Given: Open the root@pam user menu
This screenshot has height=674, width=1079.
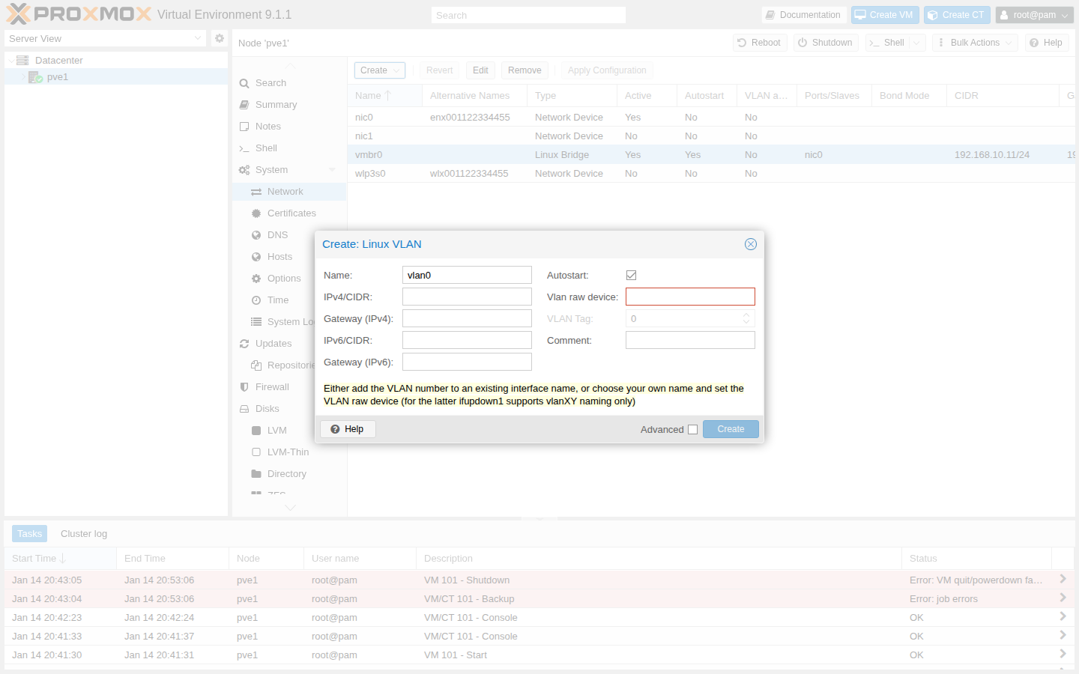Looking at the screenshot, I should click(1034, 15).
